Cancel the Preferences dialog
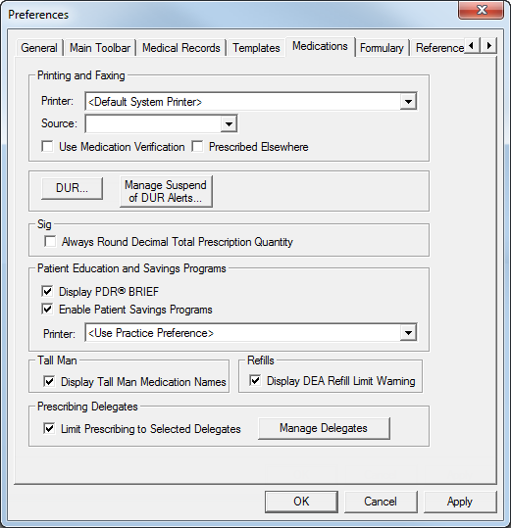Viewport: 511px width, 528px height. (381, 502)
